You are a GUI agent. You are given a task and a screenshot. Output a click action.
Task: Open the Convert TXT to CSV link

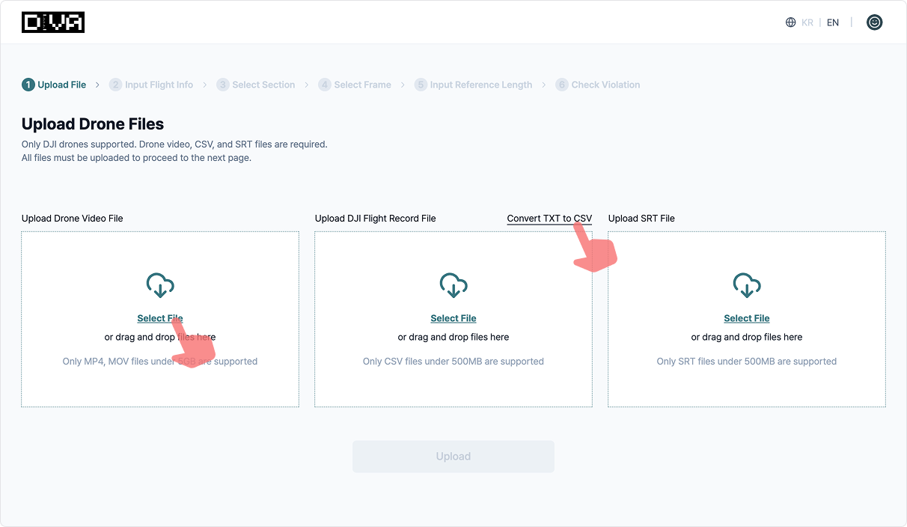click(x=549, y=219)
